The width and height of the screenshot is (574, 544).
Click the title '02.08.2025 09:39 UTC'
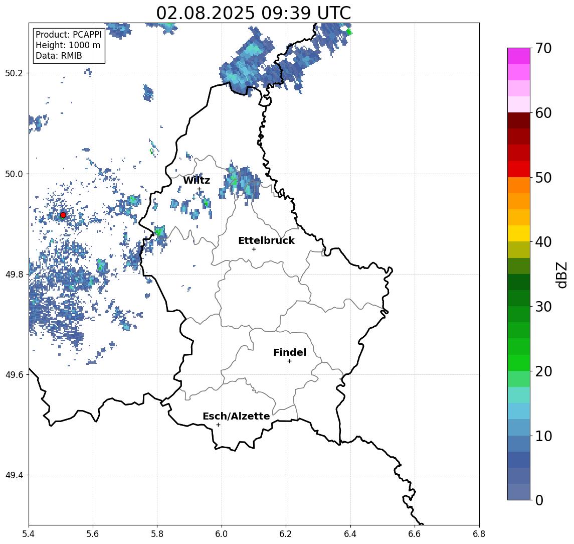[254, 13]
